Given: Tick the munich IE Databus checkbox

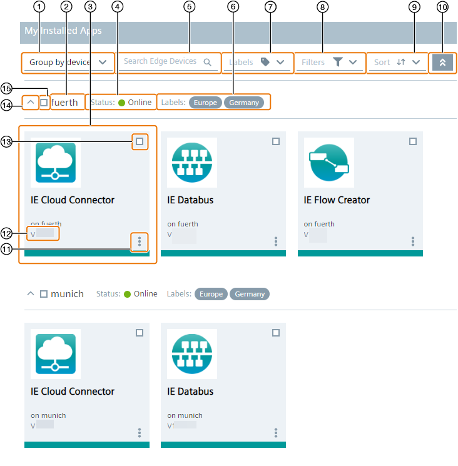Looking at the screenshot, I should pos(276,333).
